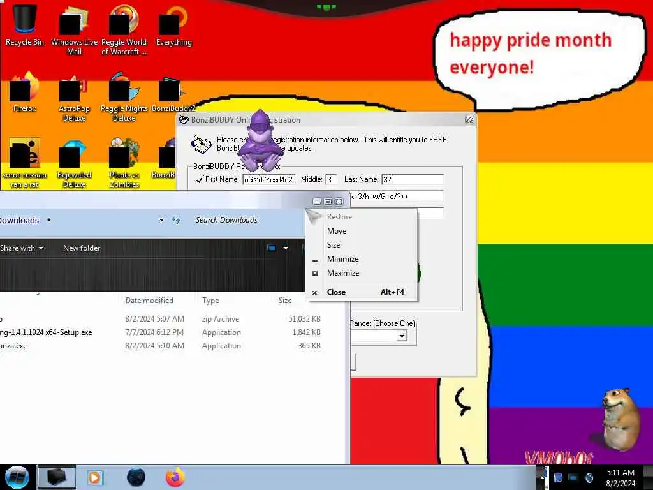Close the BonziBUDDY registration dialog
The height and width of the screenshot is (490, 653).
coord(469,119)
